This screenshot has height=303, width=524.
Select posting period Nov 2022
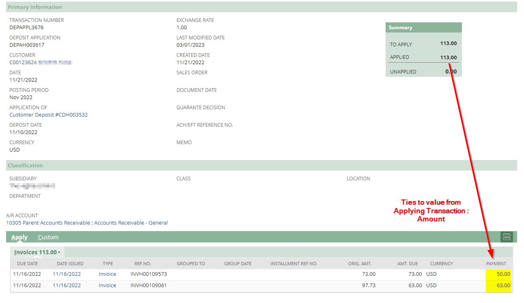click(21, 97)
